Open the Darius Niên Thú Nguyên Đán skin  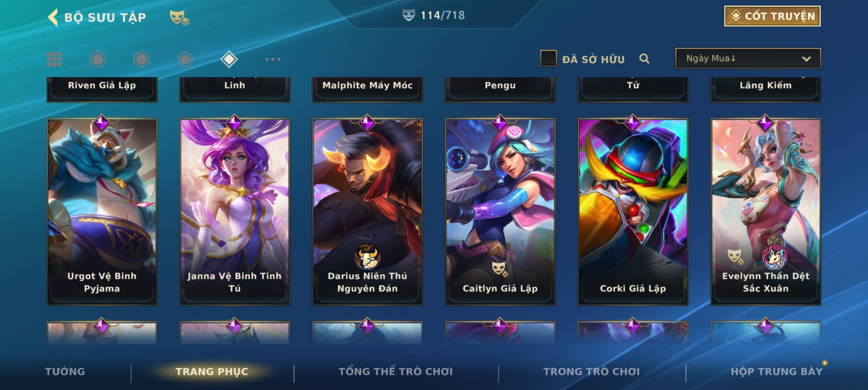click(x=367, y=212)
